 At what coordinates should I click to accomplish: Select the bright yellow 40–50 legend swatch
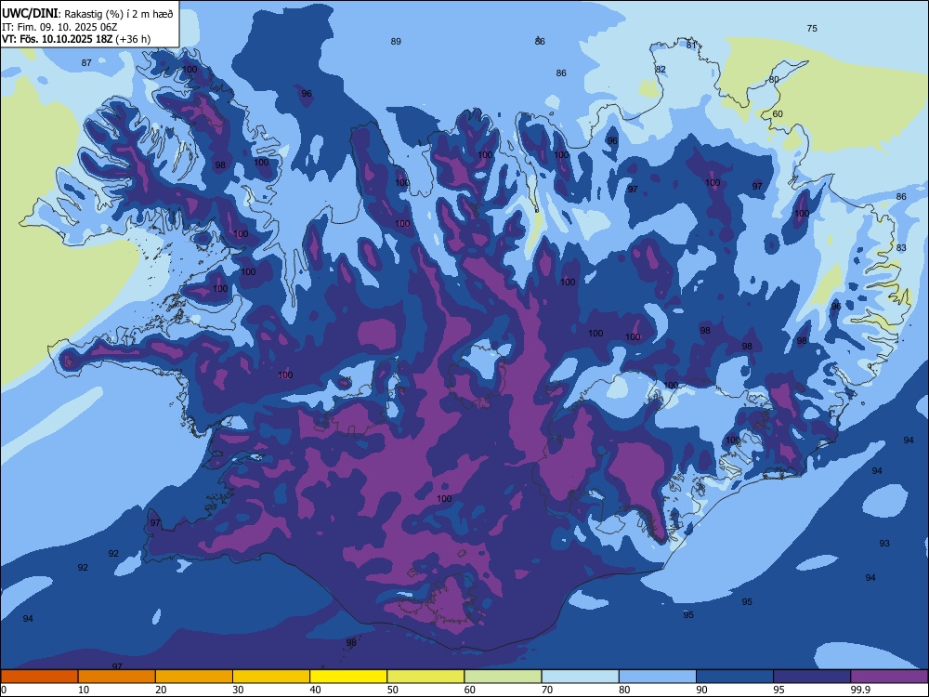348,677
